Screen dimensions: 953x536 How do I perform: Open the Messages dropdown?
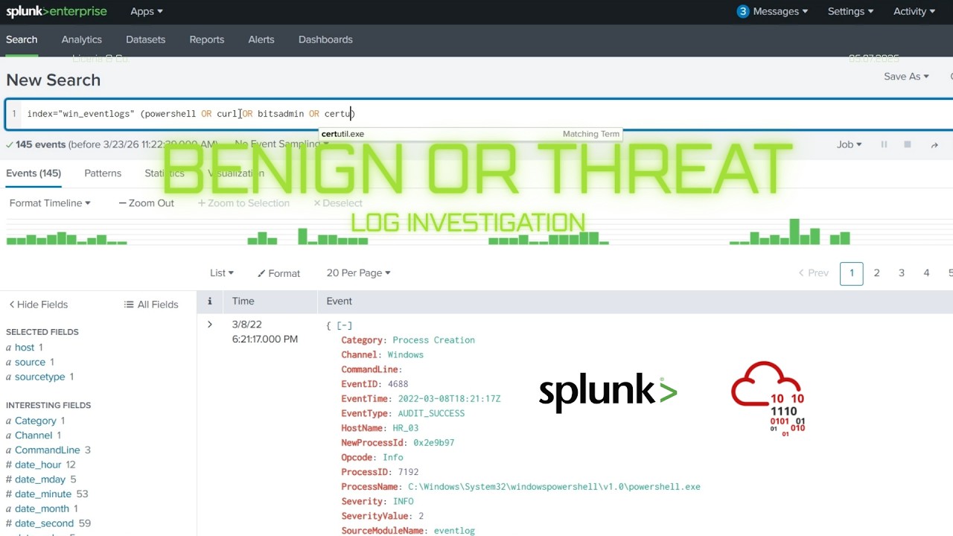tap(780, 11)
